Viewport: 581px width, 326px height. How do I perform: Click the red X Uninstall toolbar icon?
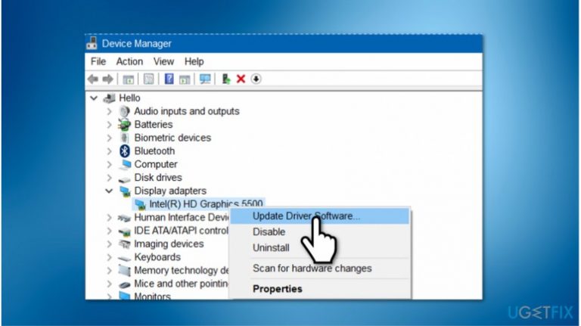click(x=241, y=79)
